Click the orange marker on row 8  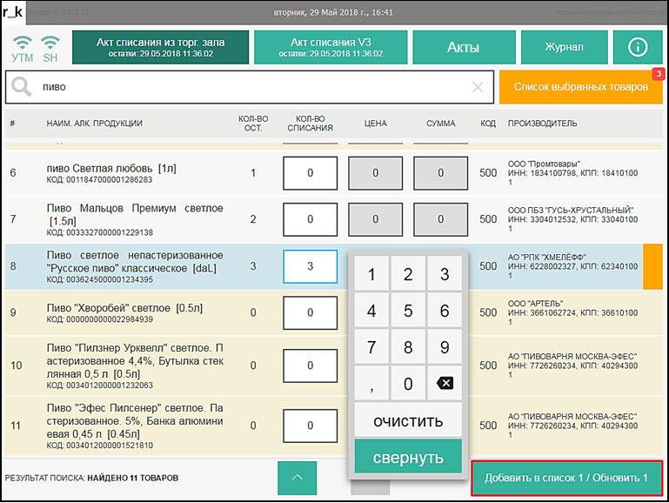[652, 265]
